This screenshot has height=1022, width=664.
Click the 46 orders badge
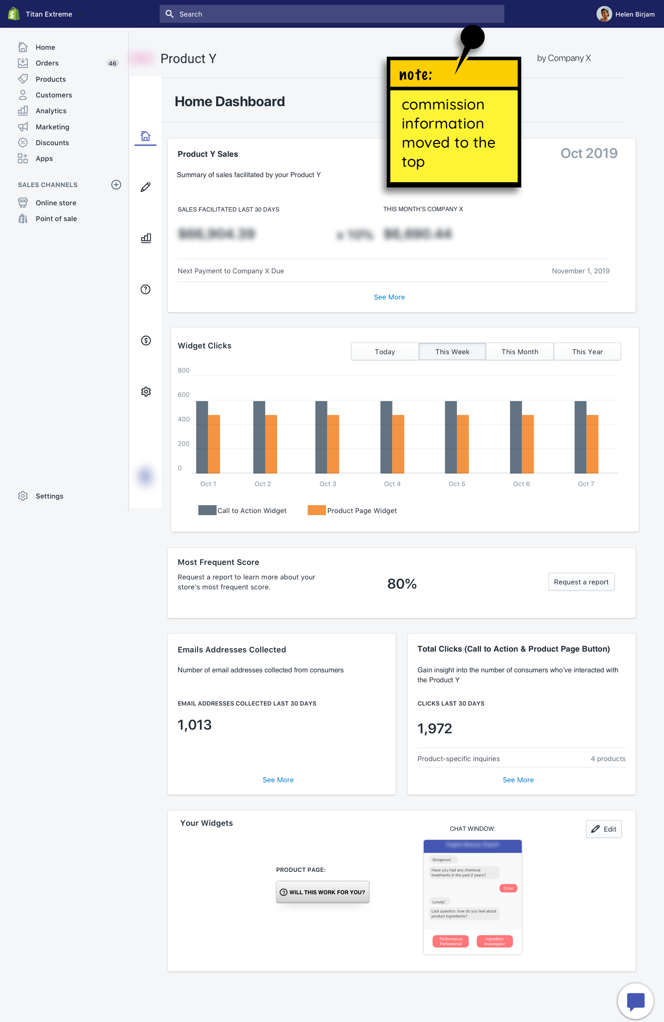[112, 63]
